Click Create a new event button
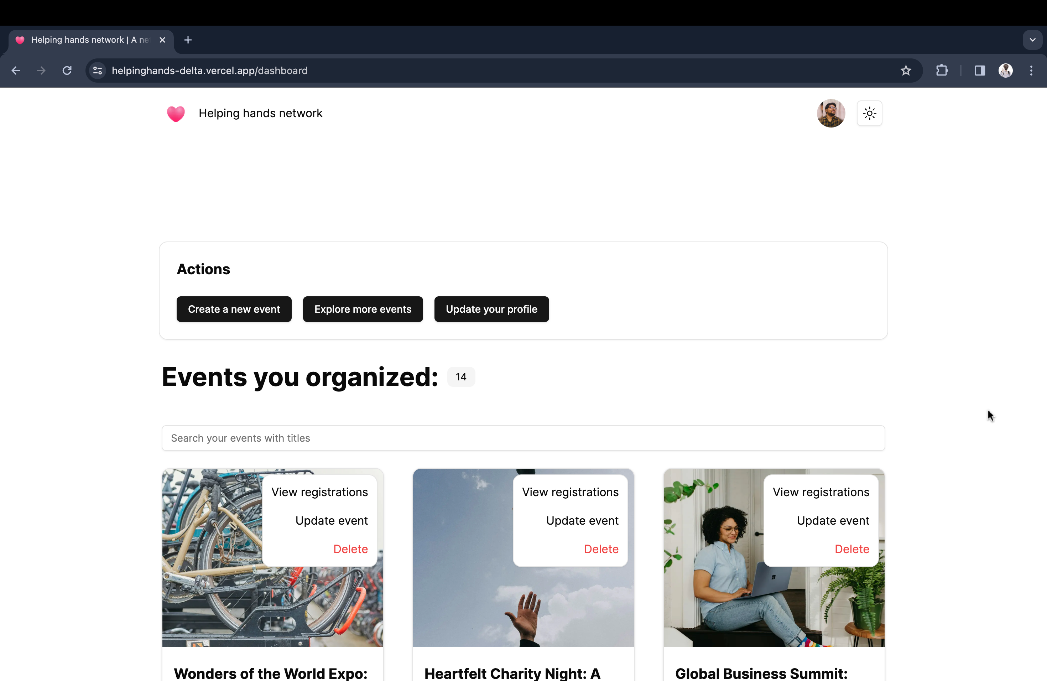 coord(234,309)
